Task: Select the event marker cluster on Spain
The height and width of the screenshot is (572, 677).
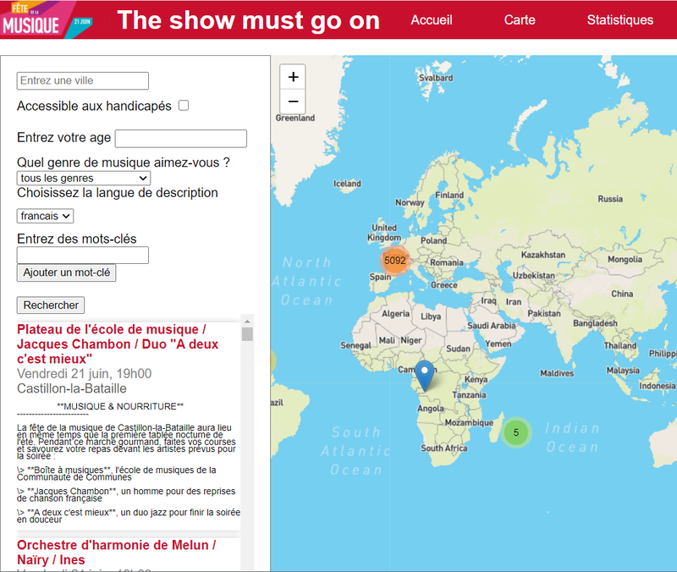Action: [x=395, y=261]
